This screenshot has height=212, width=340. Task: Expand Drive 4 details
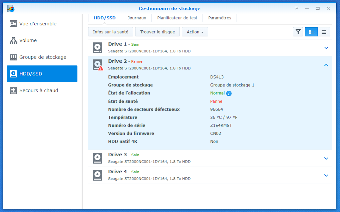[x=326, y=175]
